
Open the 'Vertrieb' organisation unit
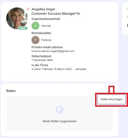46,26
